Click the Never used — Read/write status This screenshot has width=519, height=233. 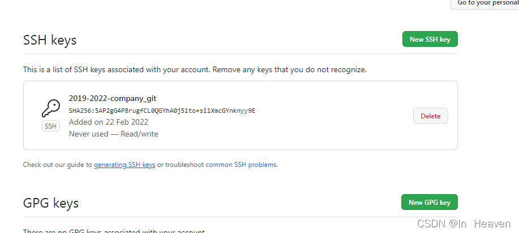[113, 134]
